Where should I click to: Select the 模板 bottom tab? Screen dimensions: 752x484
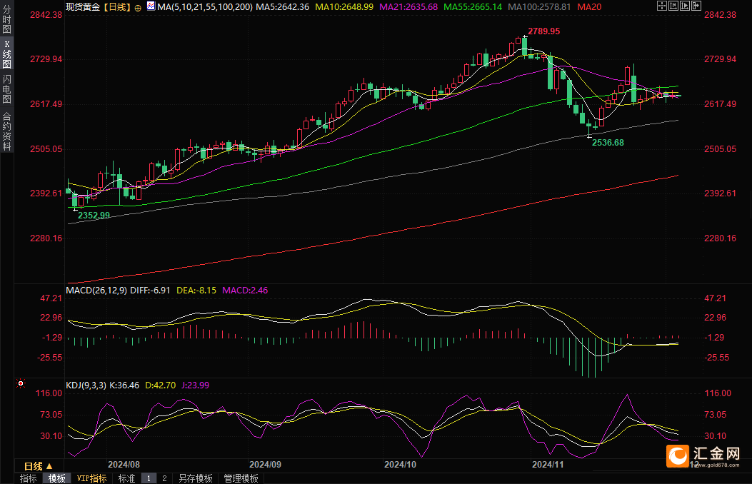[56, 478]
